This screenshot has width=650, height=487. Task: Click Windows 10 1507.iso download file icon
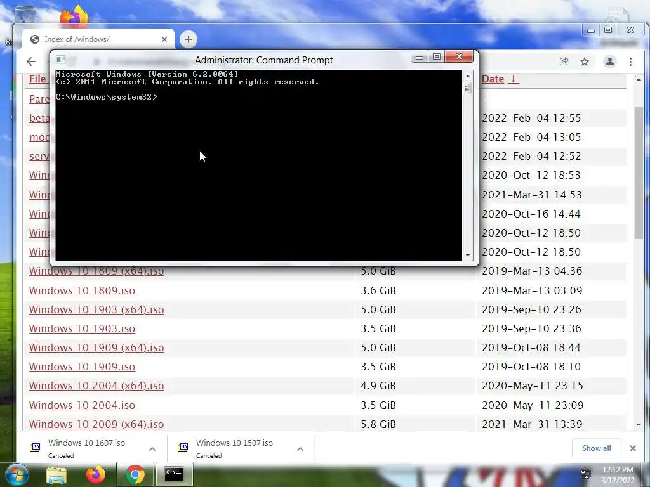click(183, 447)
